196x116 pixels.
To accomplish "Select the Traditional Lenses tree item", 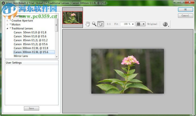I will [x=21, y=29].
